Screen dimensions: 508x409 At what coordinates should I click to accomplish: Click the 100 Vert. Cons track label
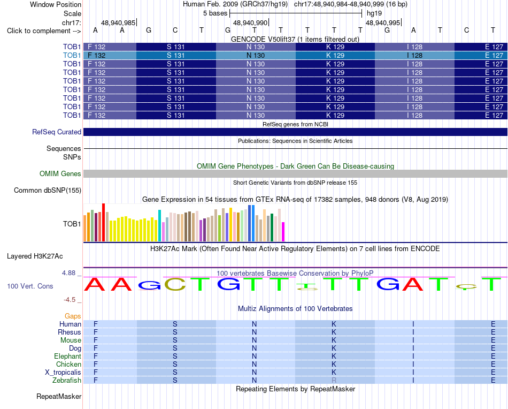(30, 286)
